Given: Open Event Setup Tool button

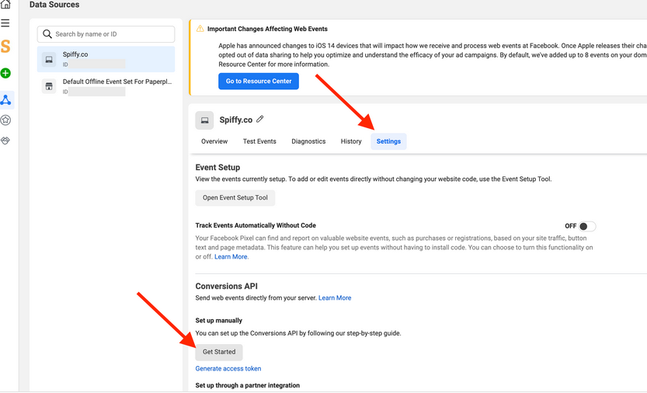Looking at the screenshot, I should [x=235, y=198].
